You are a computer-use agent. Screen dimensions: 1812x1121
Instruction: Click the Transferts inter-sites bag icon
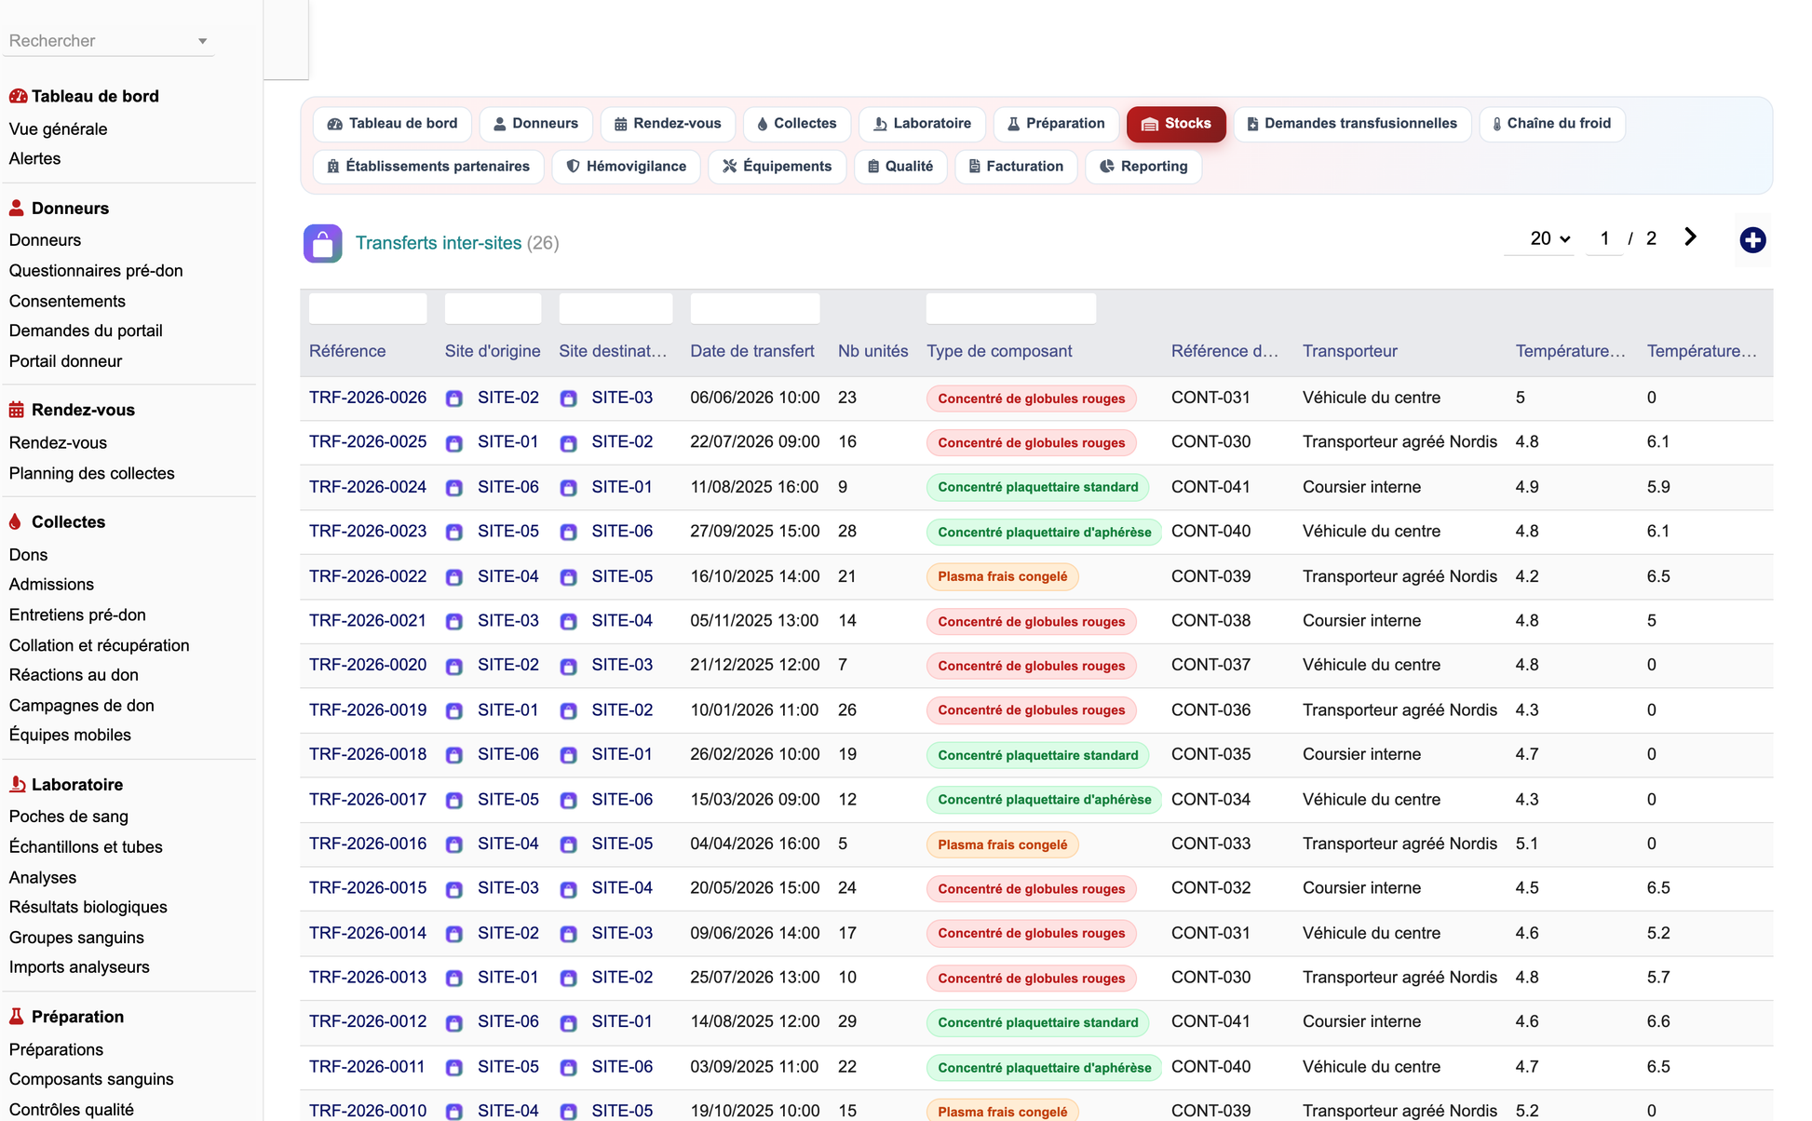tap(322, 244)
